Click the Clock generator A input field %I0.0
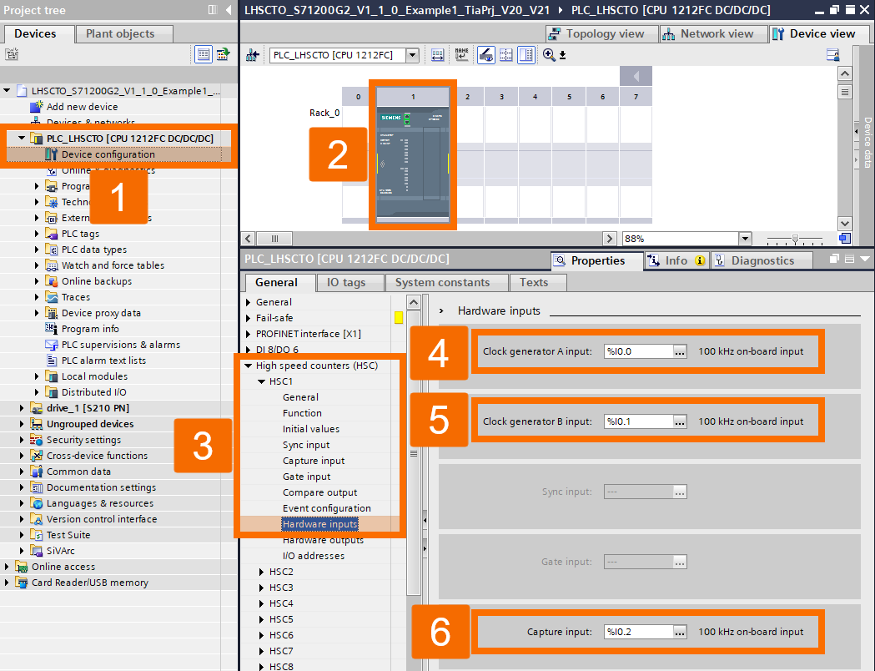The image size is (875, 671). pos(638,351)
